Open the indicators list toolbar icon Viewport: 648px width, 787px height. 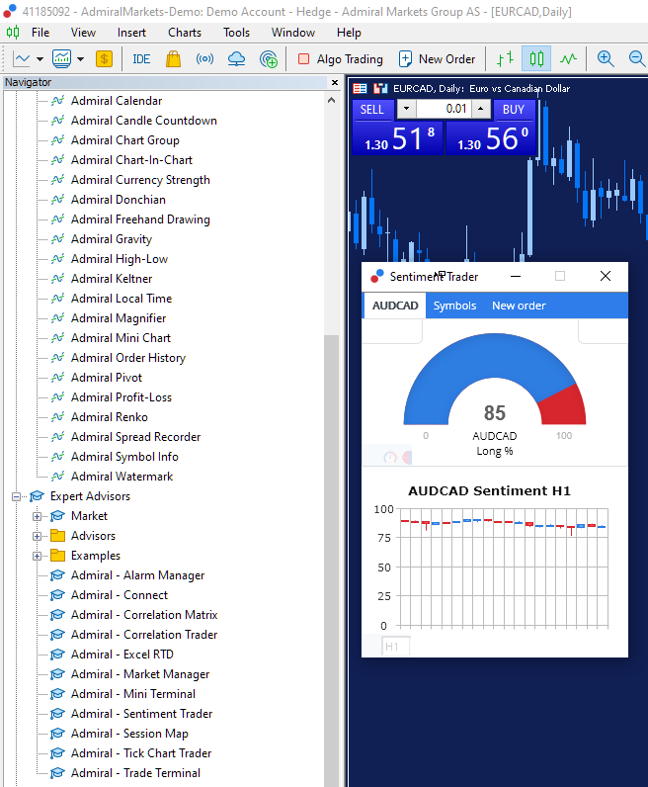(x=61, y=58)
